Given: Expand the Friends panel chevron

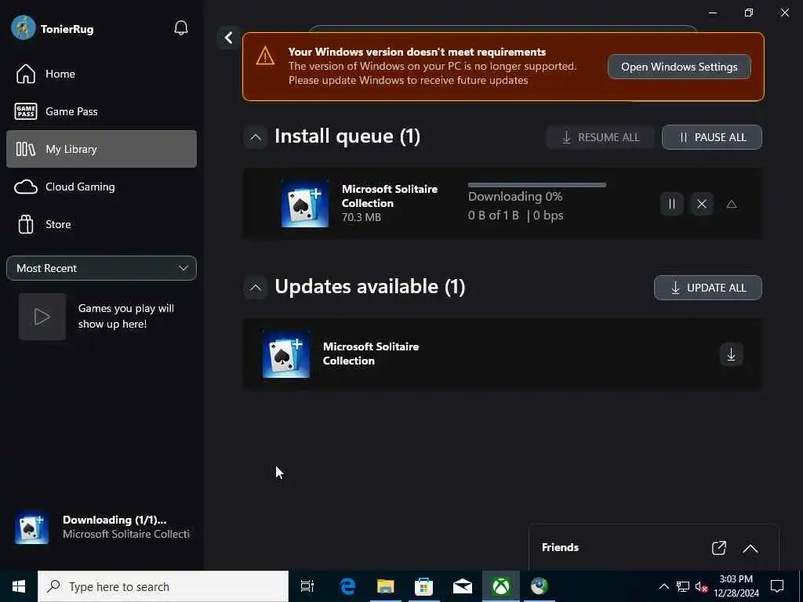Looking at the screenshot, I should (750, 548).
